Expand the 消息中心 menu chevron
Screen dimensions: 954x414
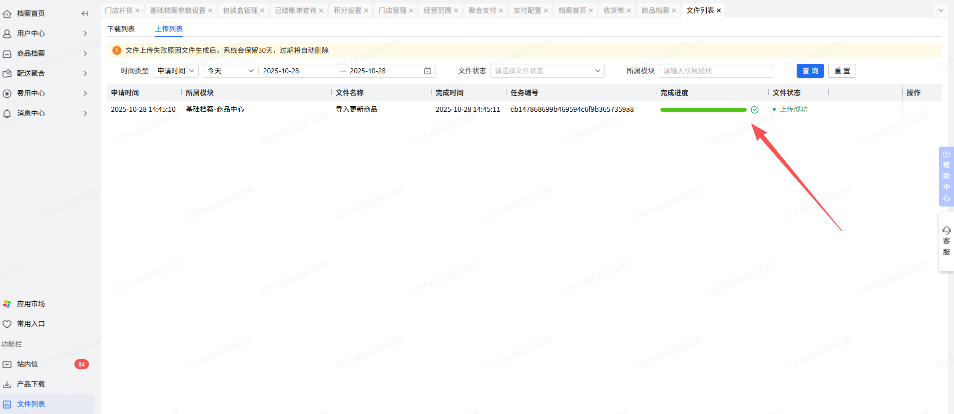pos(85,113)
